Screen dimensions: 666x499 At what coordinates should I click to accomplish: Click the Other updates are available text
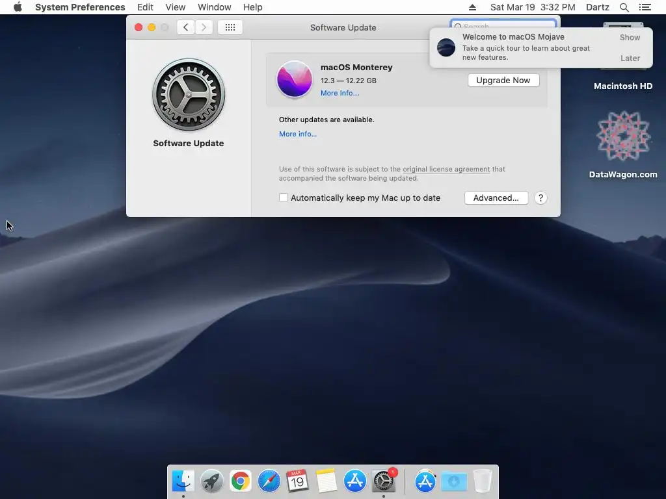[326, 120]
